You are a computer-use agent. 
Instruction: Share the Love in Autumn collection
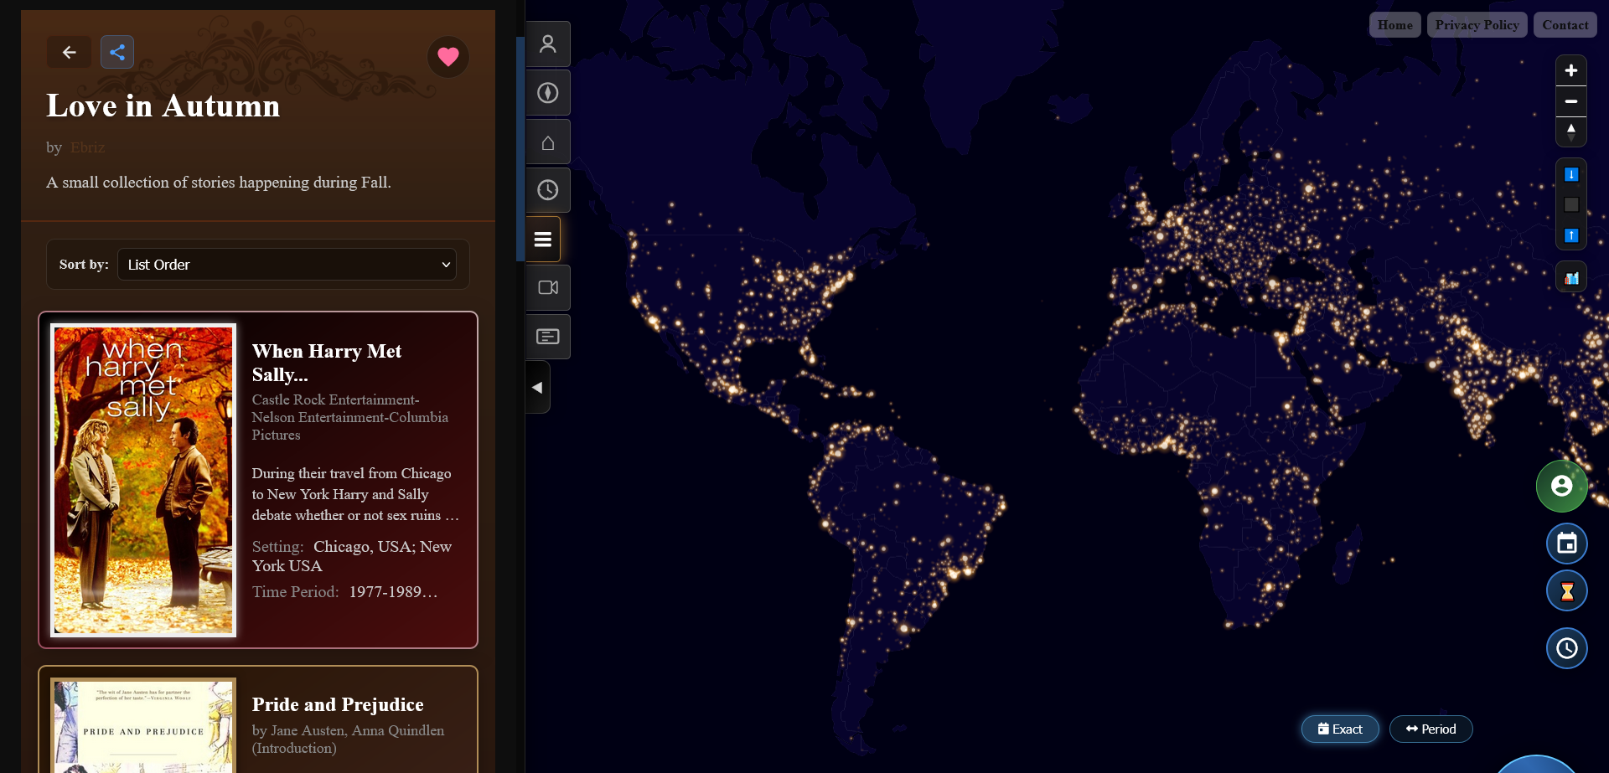[x=117, y=52]
